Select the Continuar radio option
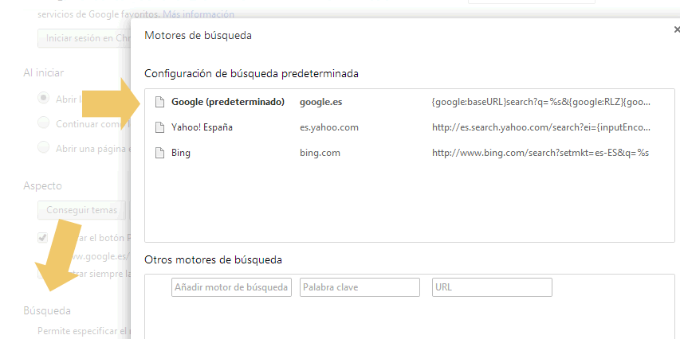This screenshot has height=339, width=680. (43, 123)
